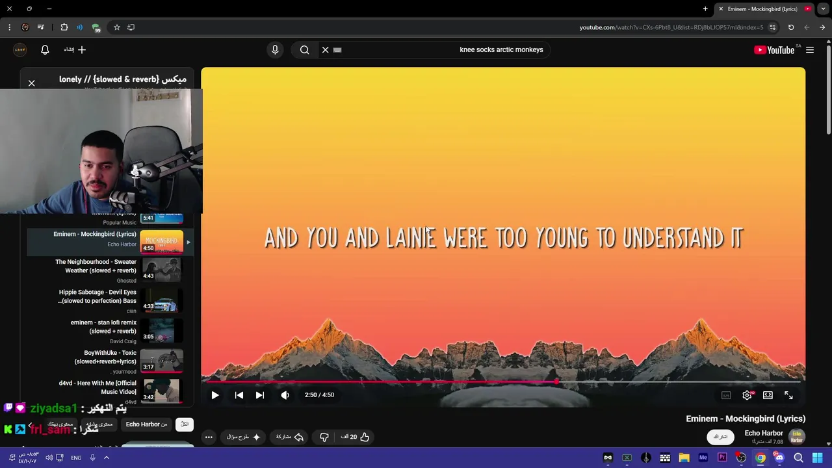Click the youtube.com address bar URL

pos(671,27)
